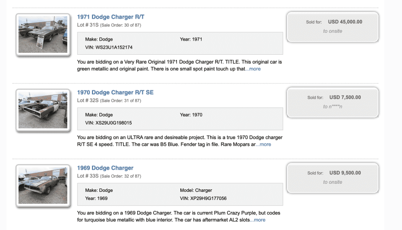Screen dimensions: 402x230
Task: Open the 1969 Dodge Charger title link
Action: pos(105,168)
